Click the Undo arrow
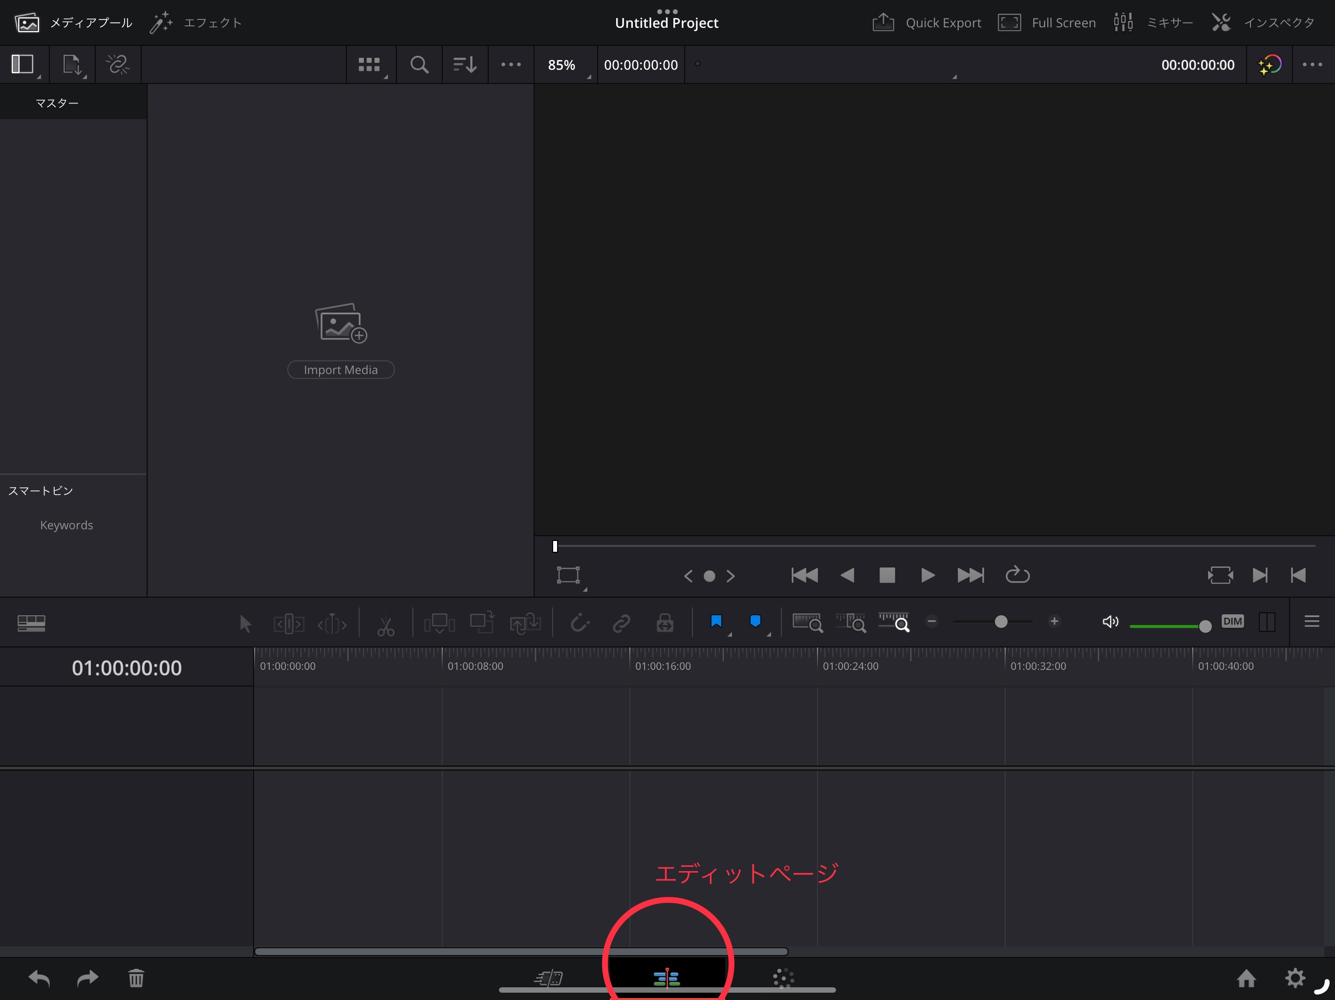1335x1000 pixels. click(39, 979)
